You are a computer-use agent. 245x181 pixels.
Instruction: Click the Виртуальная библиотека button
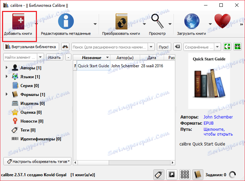pos(31,47)
